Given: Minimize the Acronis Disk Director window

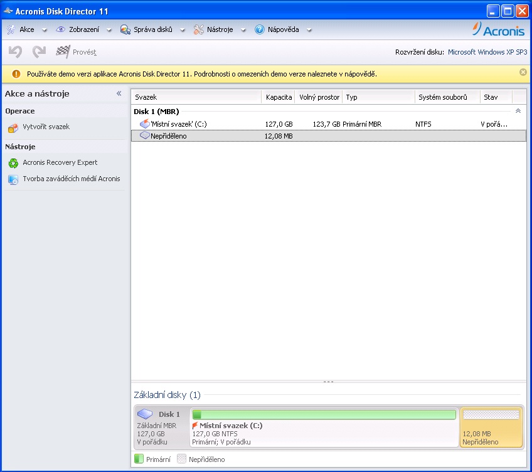Looking at the screenshot, I should coord(493,11).
